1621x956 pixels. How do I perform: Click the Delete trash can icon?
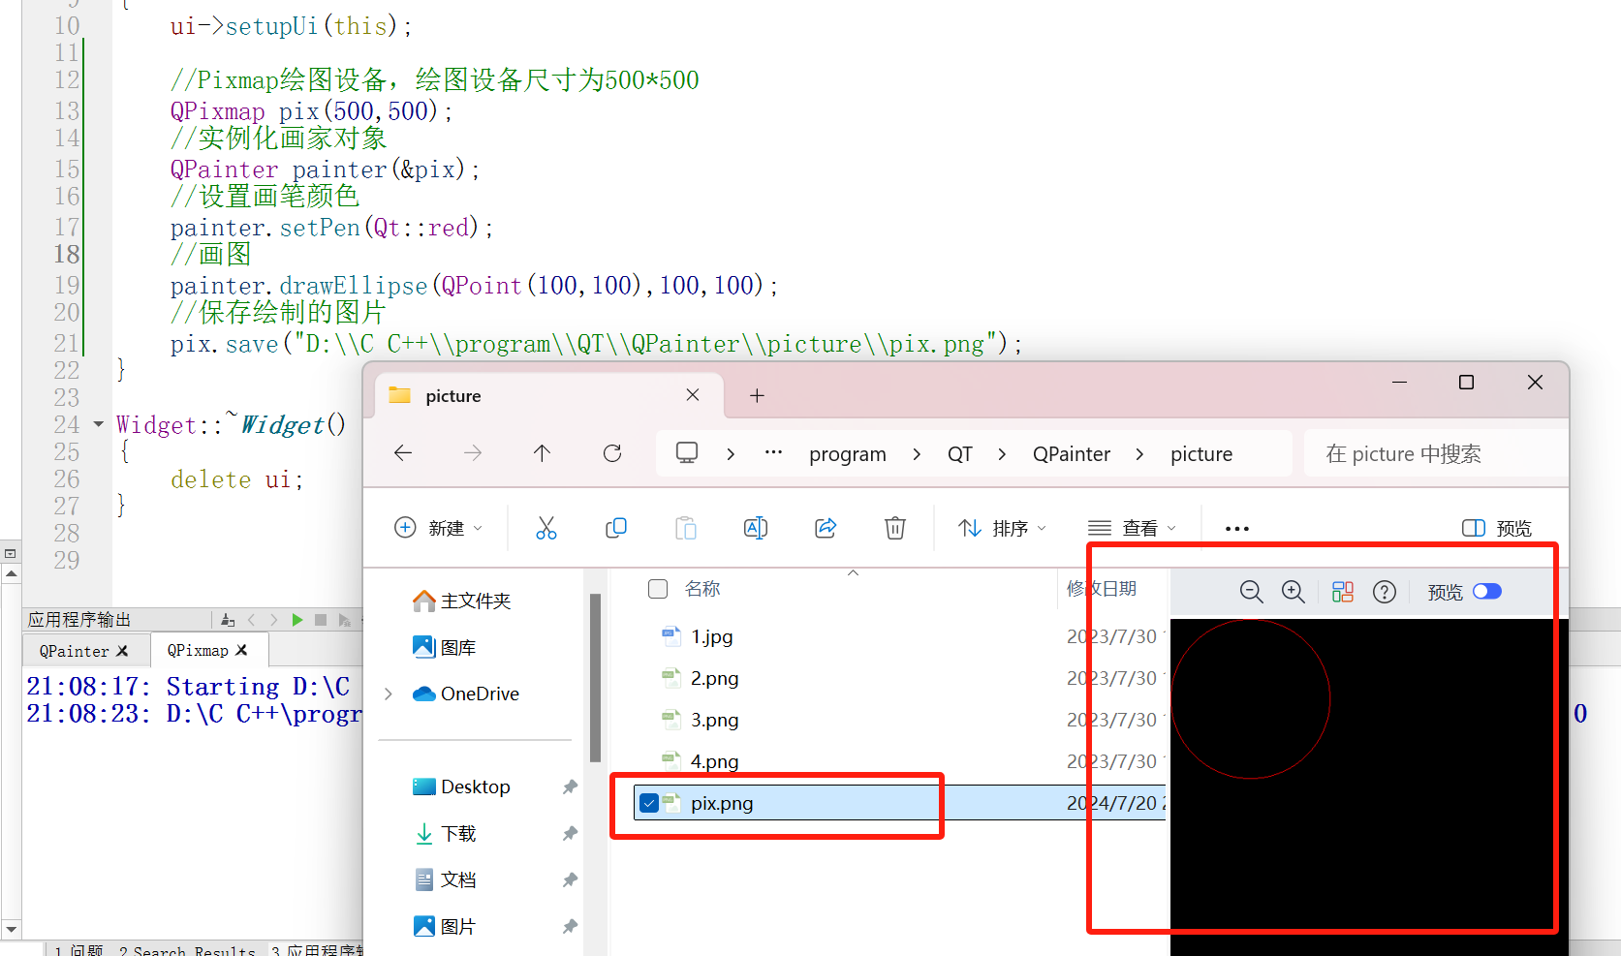coord(895,528)
